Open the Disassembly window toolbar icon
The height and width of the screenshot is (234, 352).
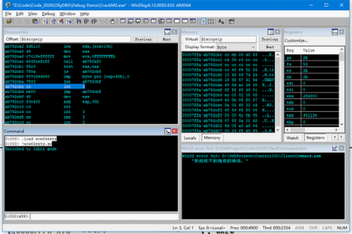click(169, 21)
